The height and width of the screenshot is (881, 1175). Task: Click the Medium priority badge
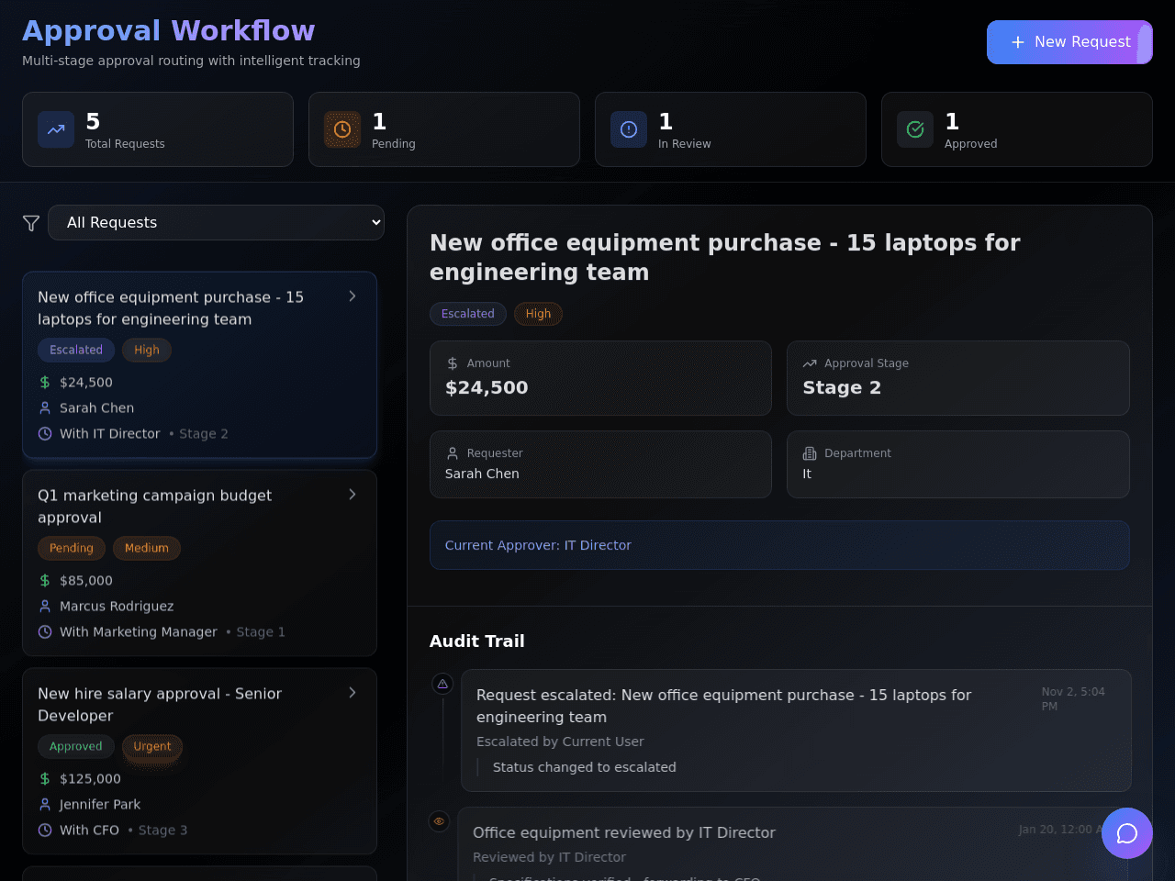(147, 548)
